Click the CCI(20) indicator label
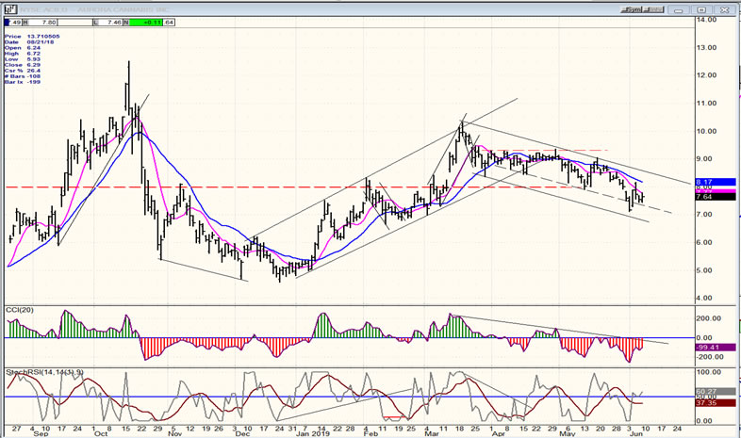The image size is (741, 438). 21,309
